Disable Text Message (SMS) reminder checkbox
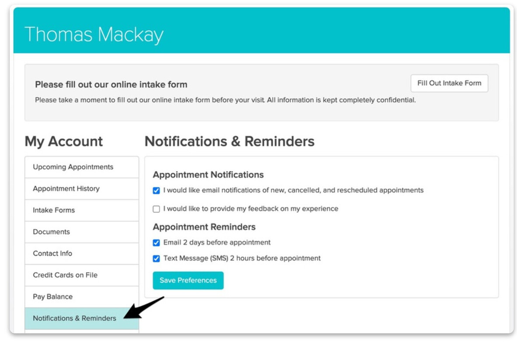Viewport: 517px width, 342px height. click(156, 259)
